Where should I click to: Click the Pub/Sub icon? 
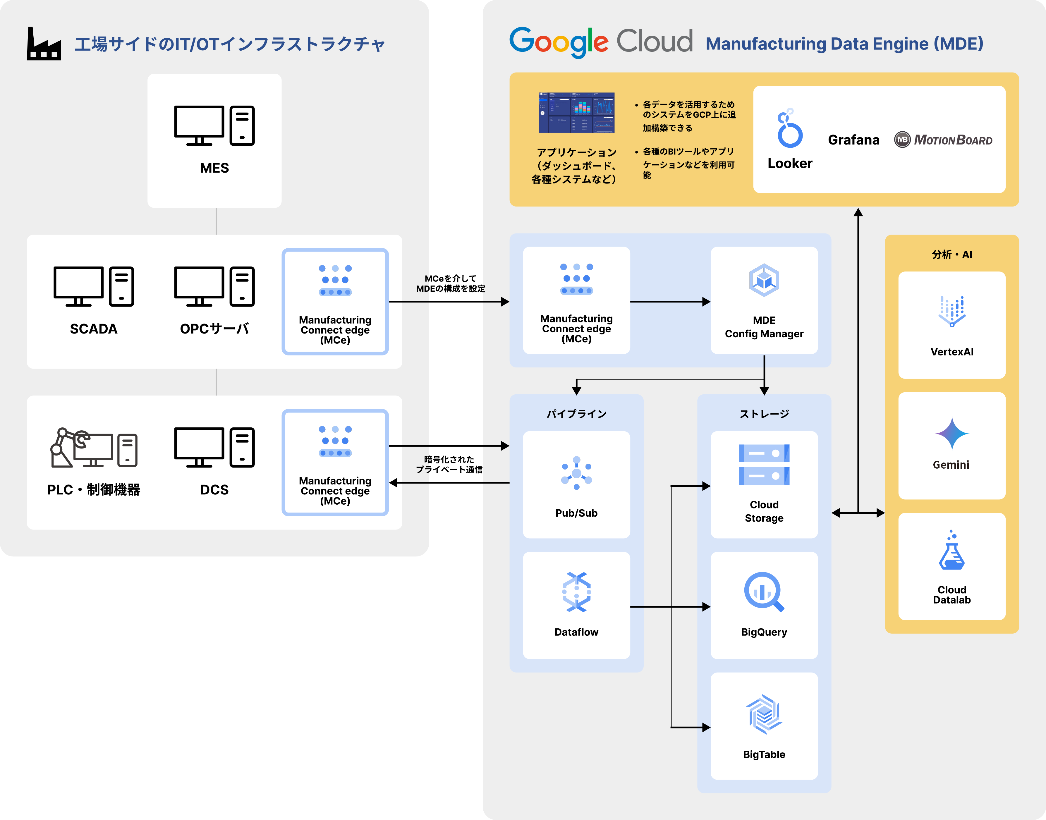pyautogui.click(x=576, y=473)
